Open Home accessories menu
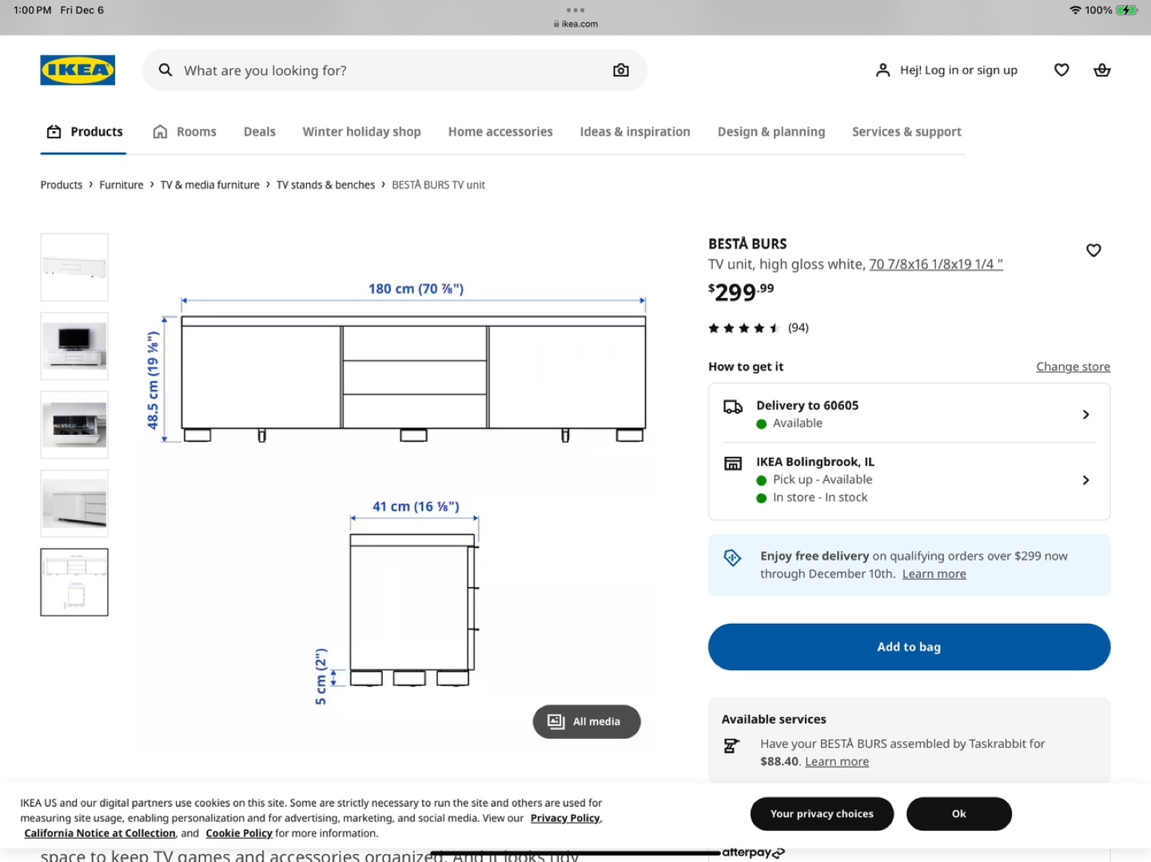 [x=500, y=132]
